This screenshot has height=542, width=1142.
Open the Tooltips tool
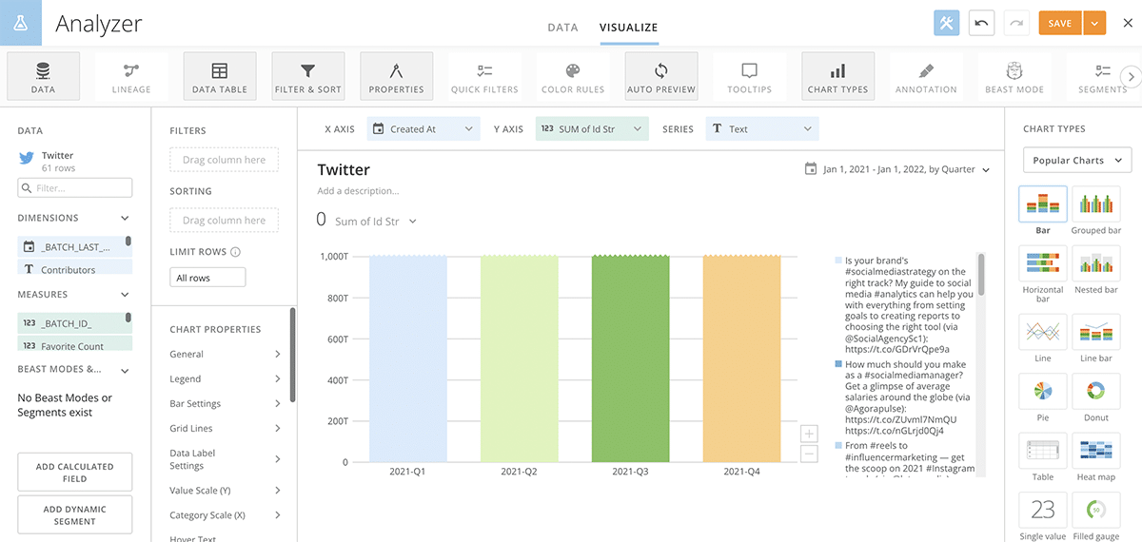tap(750, 76)
